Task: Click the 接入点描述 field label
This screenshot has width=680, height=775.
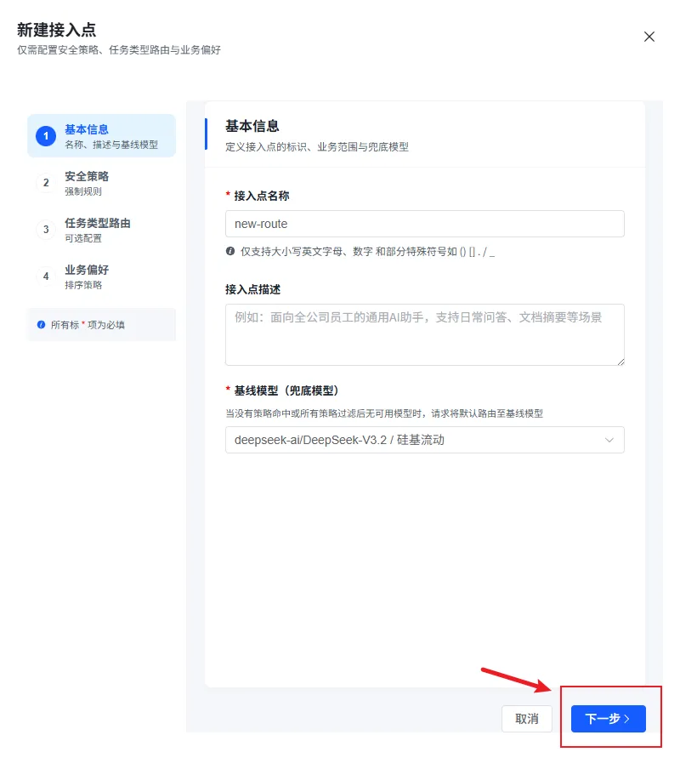Action: point(252,289)
